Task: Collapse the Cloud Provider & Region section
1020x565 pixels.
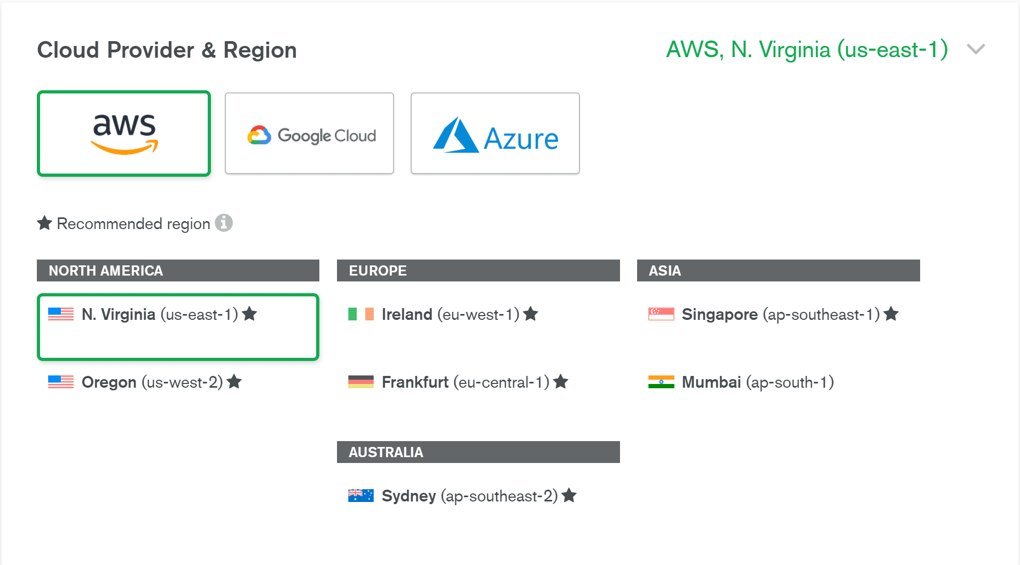Action: 976,49
